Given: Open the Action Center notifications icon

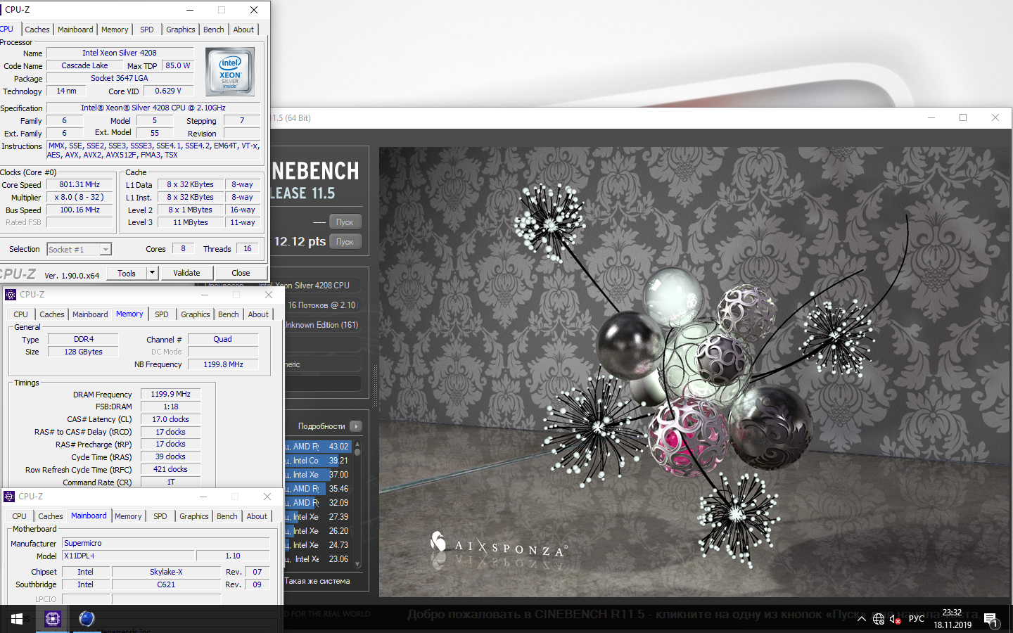Looking at the screenshot, I should click(x=991, y=620).
